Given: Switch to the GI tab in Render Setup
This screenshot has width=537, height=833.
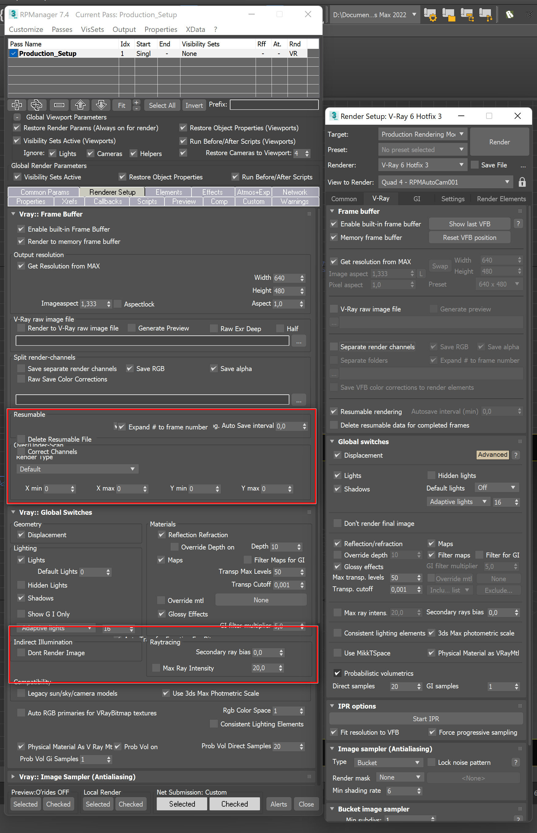Looking at the screenshot, I should tap(417, 199).
